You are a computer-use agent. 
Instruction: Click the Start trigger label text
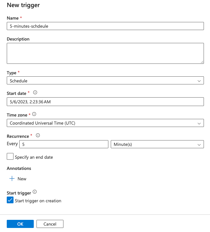[19, 193]
